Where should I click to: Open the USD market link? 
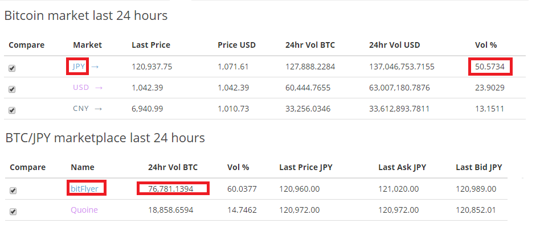coord(81,88)
